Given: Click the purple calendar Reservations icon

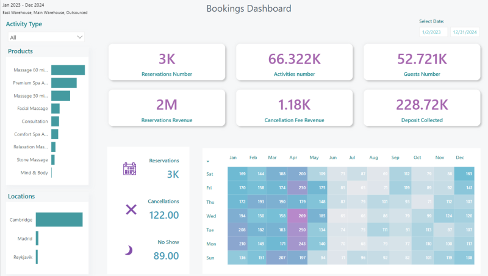Looking at the screenshot, I should pos(129,169).
